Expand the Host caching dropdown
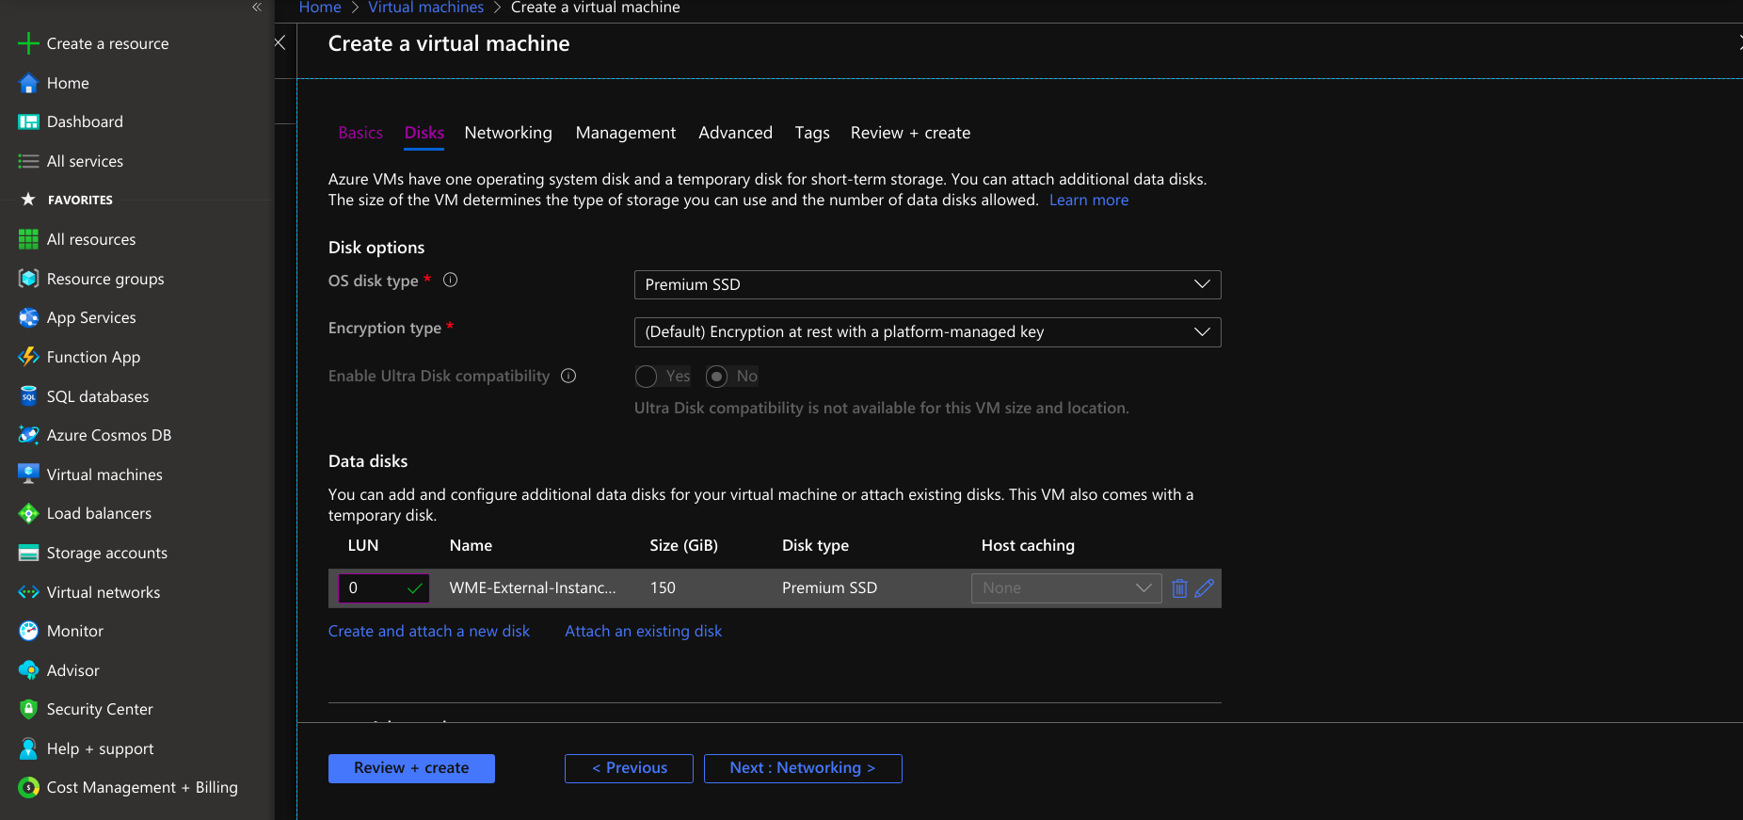The image size is (1743, 820). pos(1065,588)
